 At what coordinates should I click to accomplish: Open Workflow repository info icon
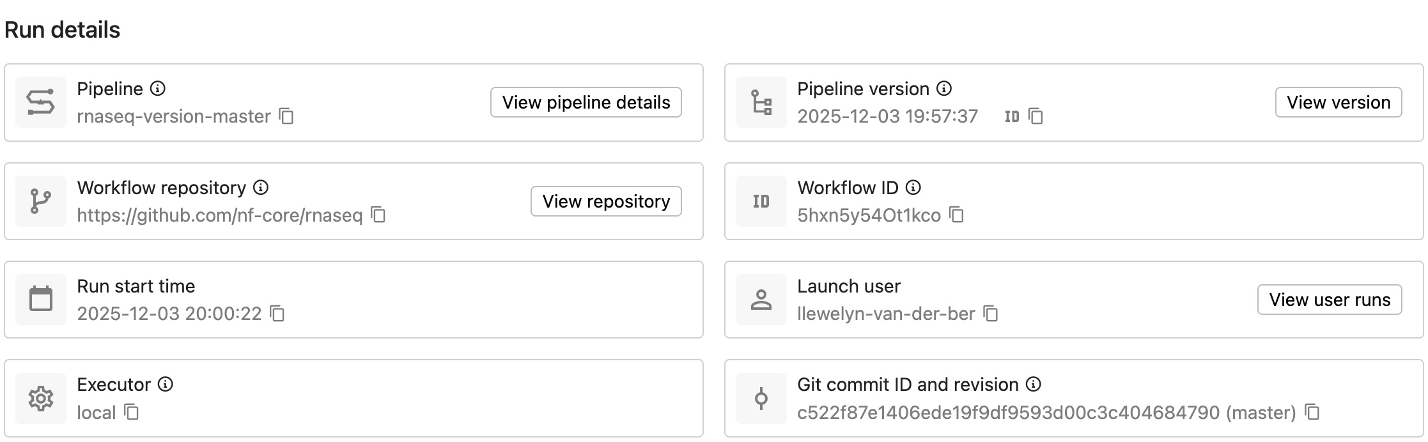261,188
